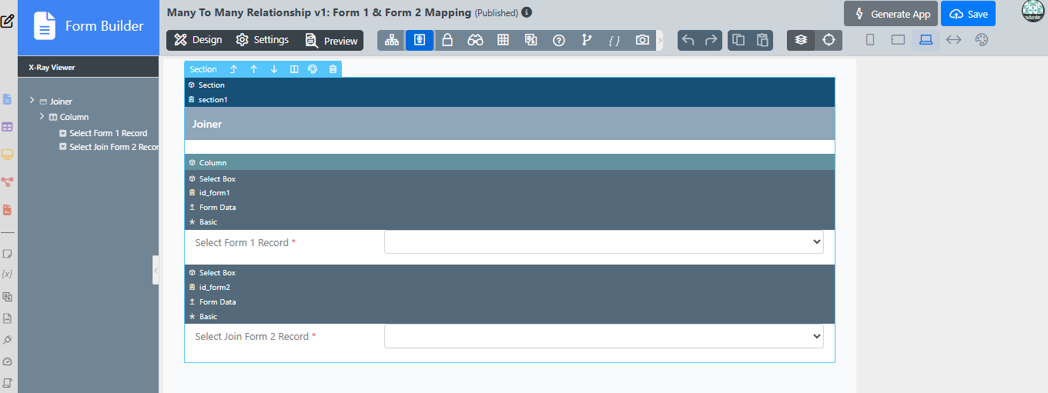Click the curly braces JSON icon
The width and height of the screenshot is (1048, 393).
[614, 40]
